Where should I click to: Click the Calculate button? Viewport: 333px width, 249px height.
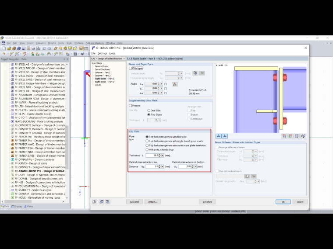coord(135,202)
